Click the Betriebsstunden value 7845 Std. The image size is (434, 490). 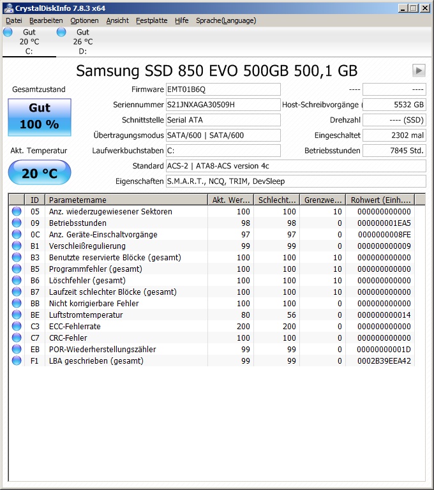(394, 151)
